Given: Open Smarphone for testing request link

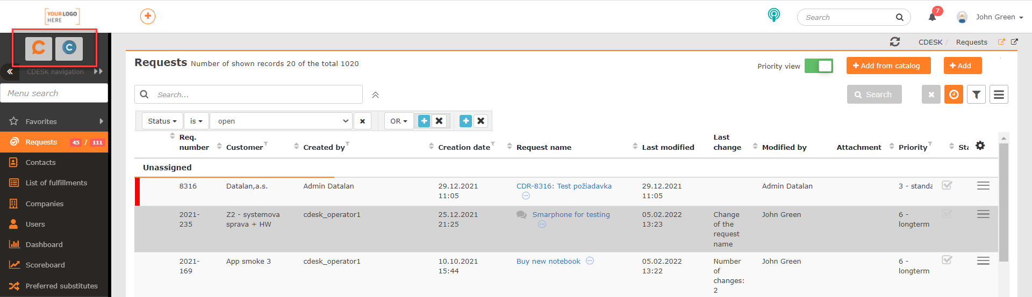Looking at the screenshot, I should pos(571,215).
